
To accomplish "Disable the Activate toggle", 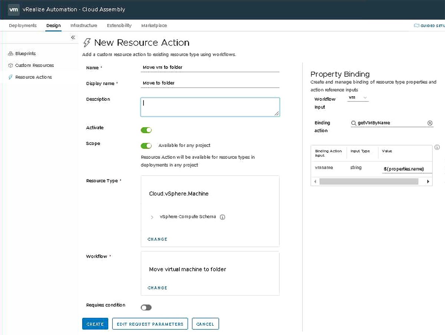I will click(x=146, y=130).
